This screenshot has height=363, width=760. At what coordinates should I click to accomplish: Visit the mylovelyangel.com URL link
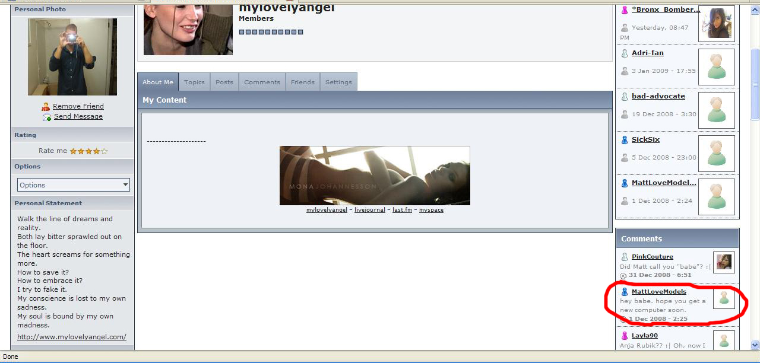click(72, 337)
